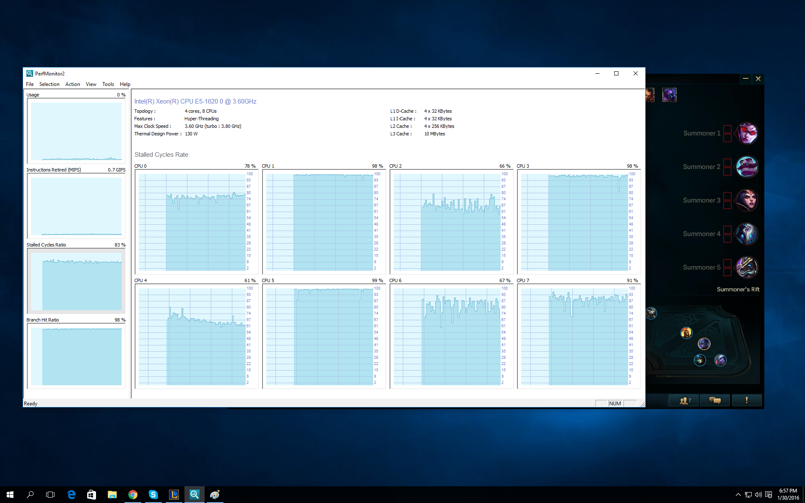Image resolution: width=805 pixels, height=503 pixels.
Task: Click the Intel Xeon CPU E5-1620 title text
Action: point(195,101)
